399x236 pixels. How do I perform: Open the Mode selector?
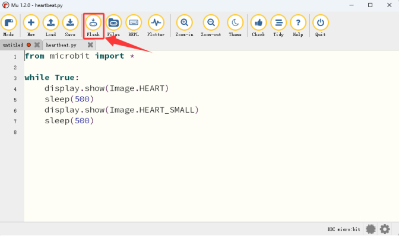coord(9,25)
